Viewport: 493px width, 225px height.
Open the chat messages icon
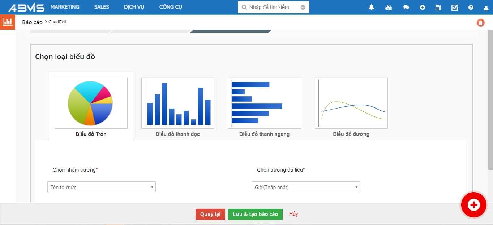pos(406,7)
